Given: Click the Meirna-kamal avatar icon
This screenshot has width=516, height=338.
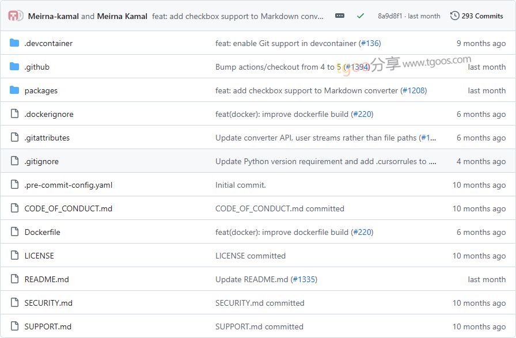Looking at the screenshot, I should (x=13, y=16).
